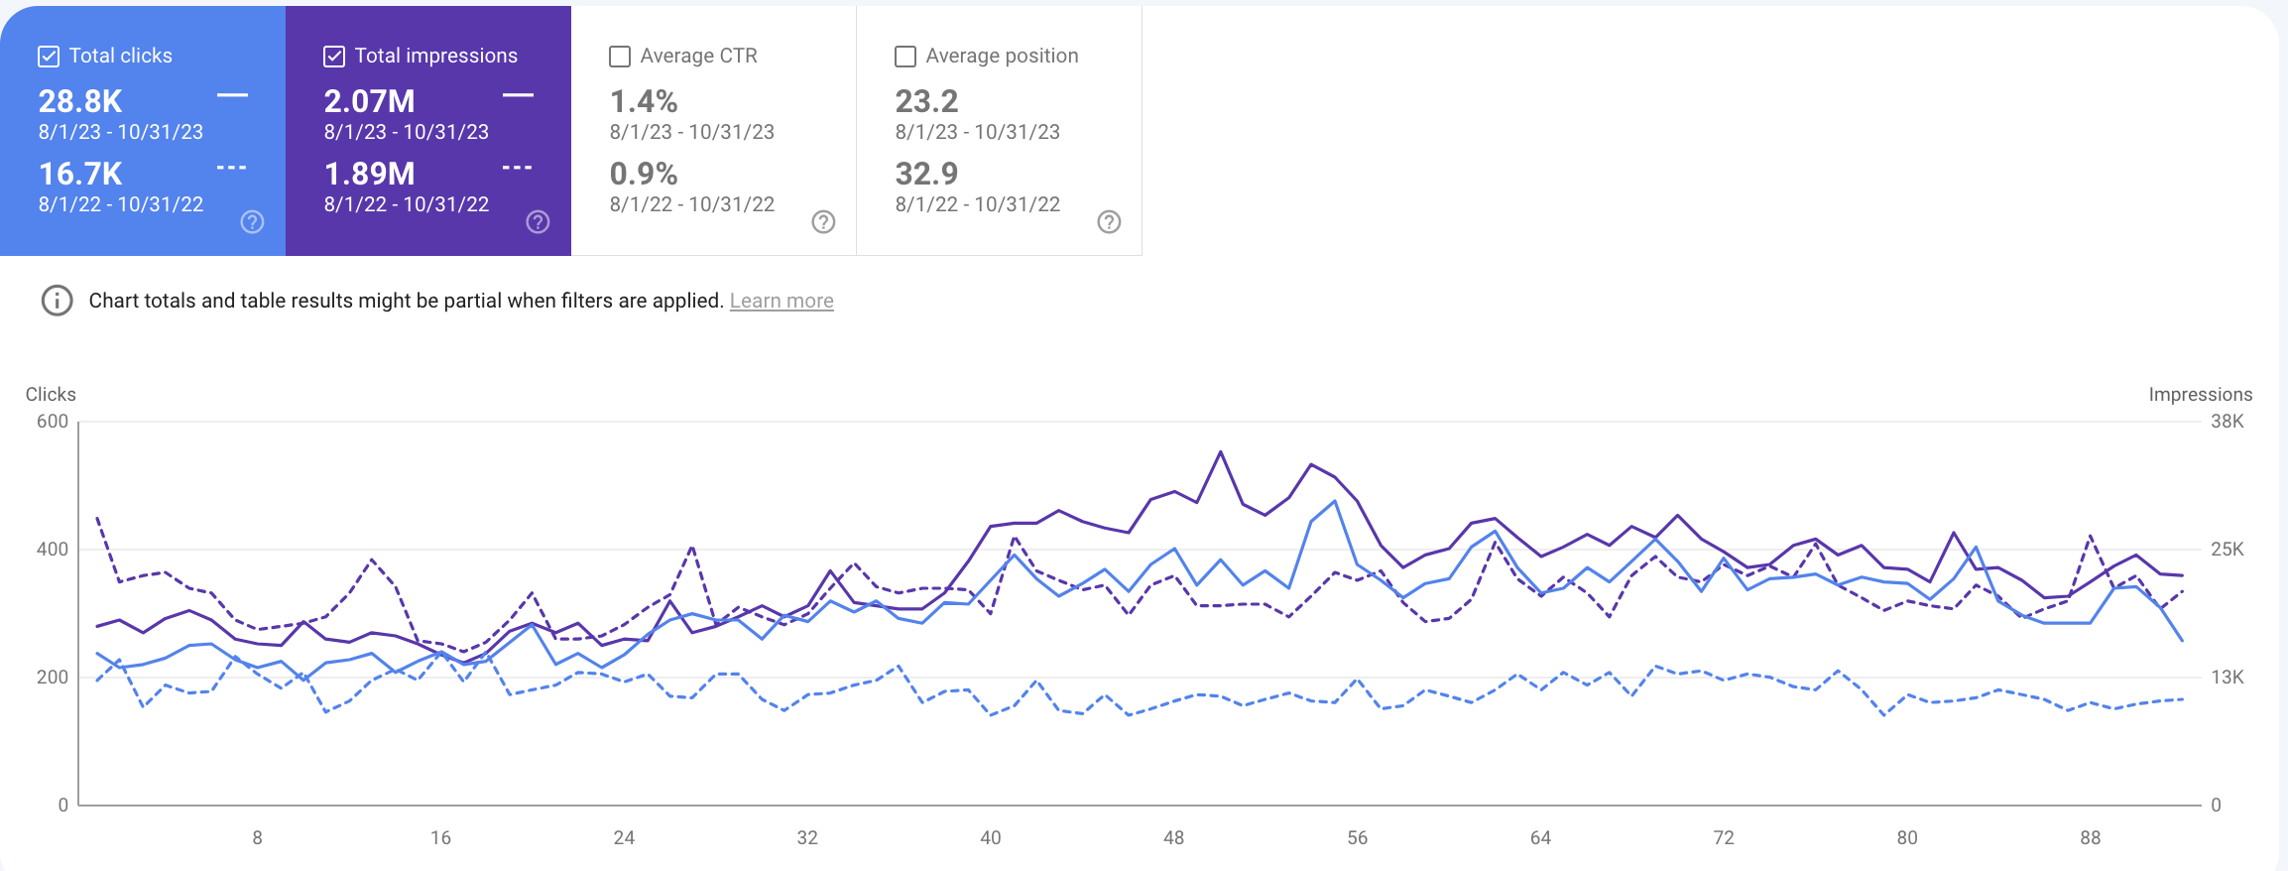Enable the Average CTR checkbox

619,56
